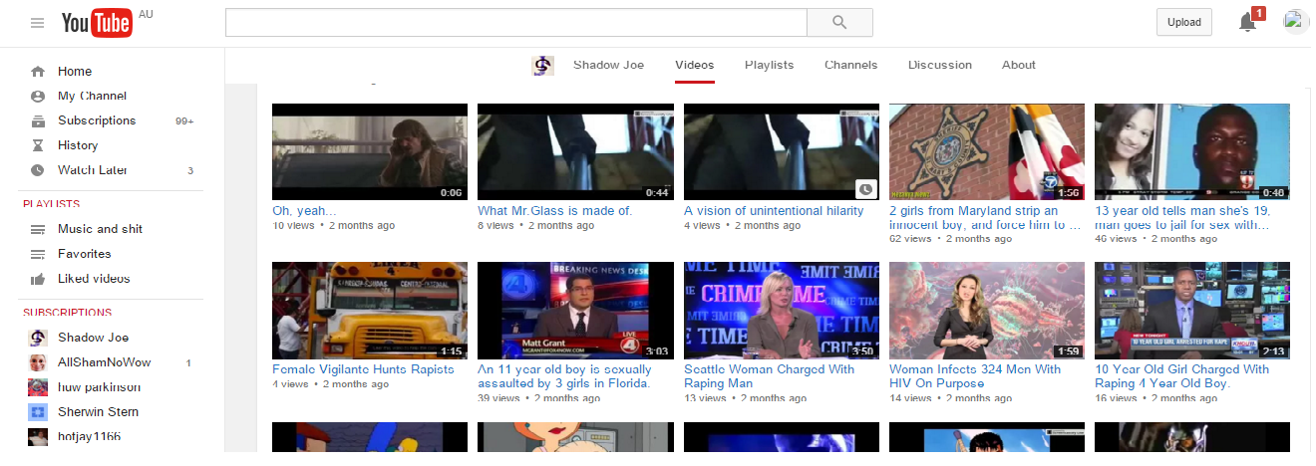Click Shadow Joe avatar in channel header
The image size is (1316, 466).
[x=542, y=66]
